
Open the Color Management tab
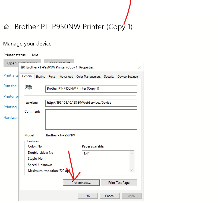point(89,77)
